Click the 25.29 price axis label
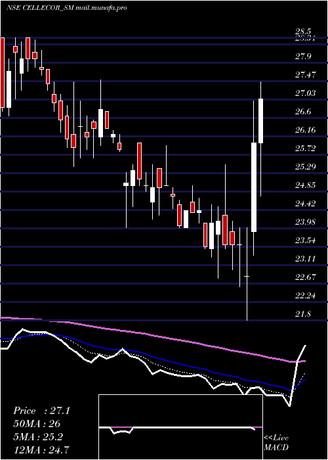The width and height of the screenshot is (328, 460). coord(306,167)
